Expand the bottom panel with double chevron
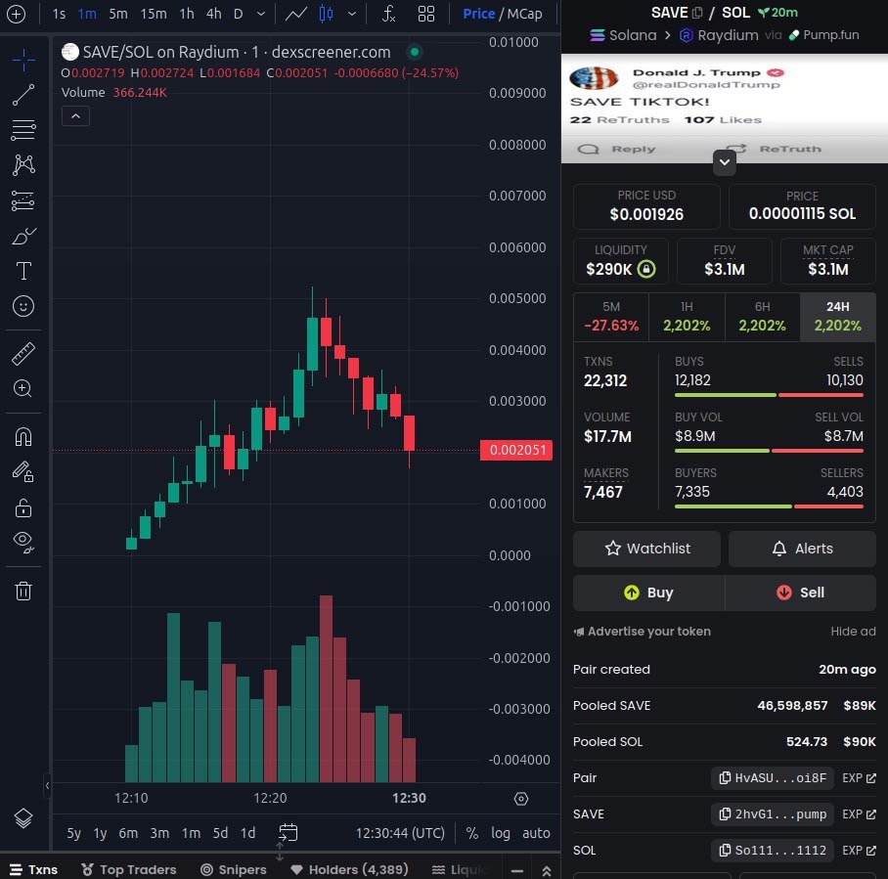The height and width of the screenshot is (879, 888). click(x=547, y=870)
